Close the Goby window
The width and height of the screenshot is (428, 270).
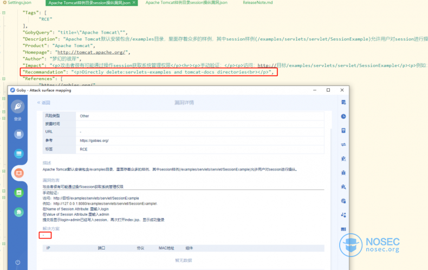(342, 90)
